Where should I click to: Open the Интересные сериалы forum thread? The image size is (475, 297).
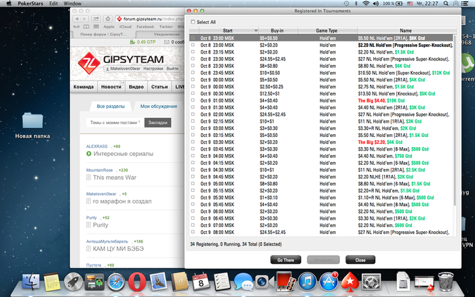[123, 154]
